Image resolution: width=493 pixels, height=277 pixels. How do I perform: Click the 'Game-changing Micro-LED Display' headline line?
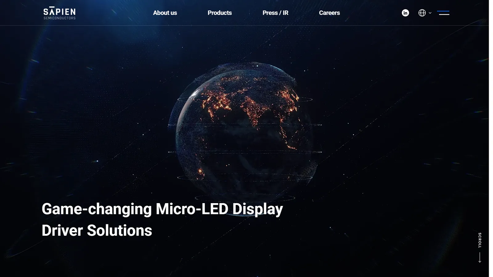(162, 209)
